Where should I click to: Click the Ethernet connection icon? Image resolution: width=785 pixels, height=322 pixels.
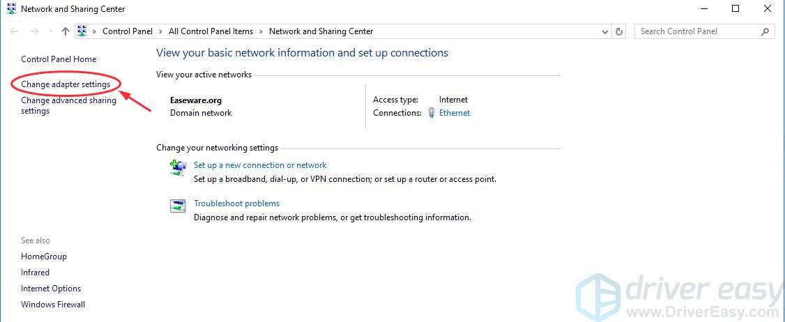(x=432, y=113)
